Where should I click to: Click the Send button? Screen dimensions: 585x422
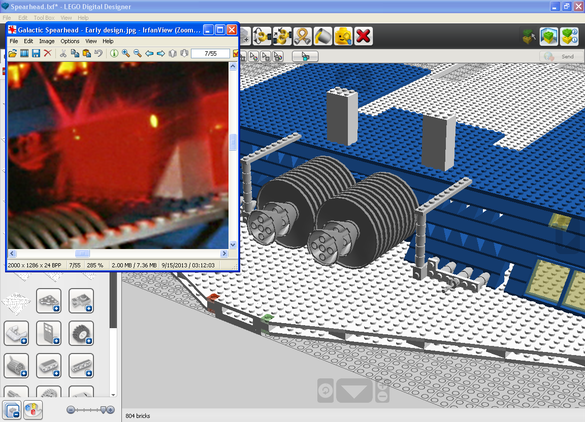[x=562, y=56]
